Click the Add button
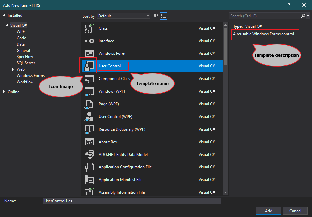Image resolution: width=312 pixels, height=217 pixels. click(x=268, y=211)
